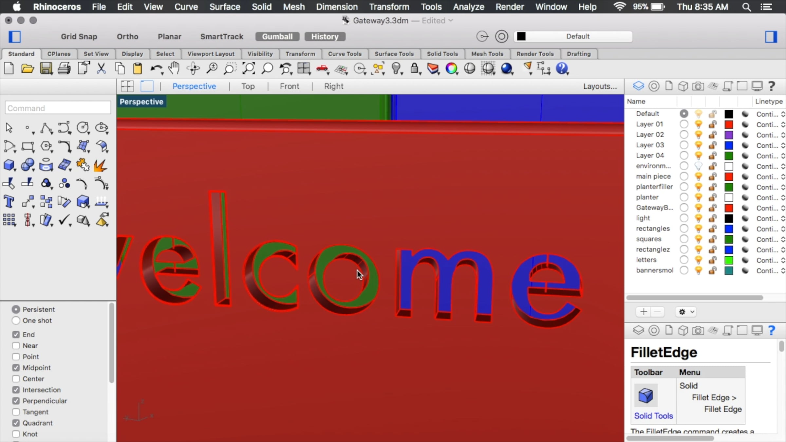Image resolution: width=786 pixels, height=442 pixels.
Task: Click the Zoom Extents icon
Action: 249,68
